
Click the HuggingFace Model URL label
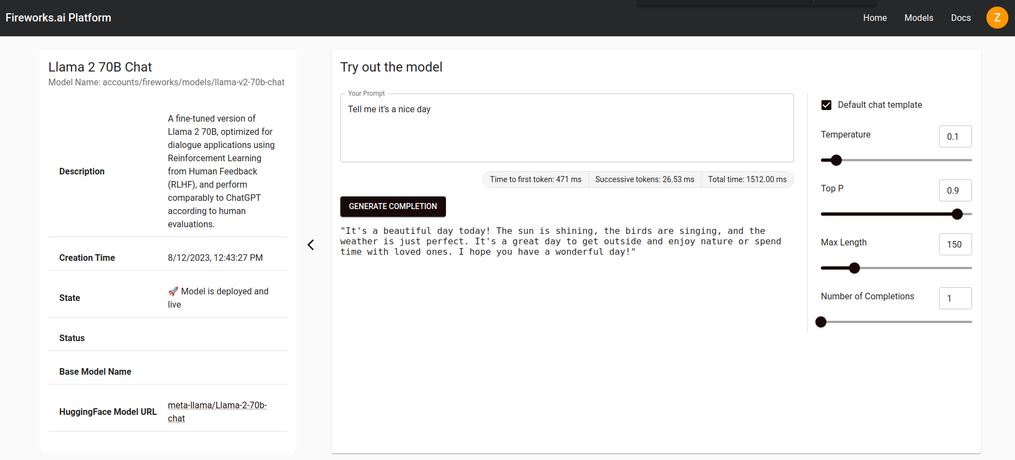click(108, 412)
